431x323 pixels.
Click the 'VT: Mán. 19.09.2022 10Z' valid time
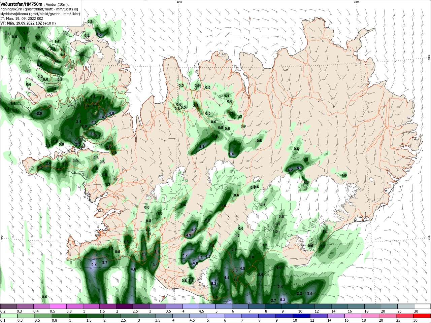(x=21, y=23)
